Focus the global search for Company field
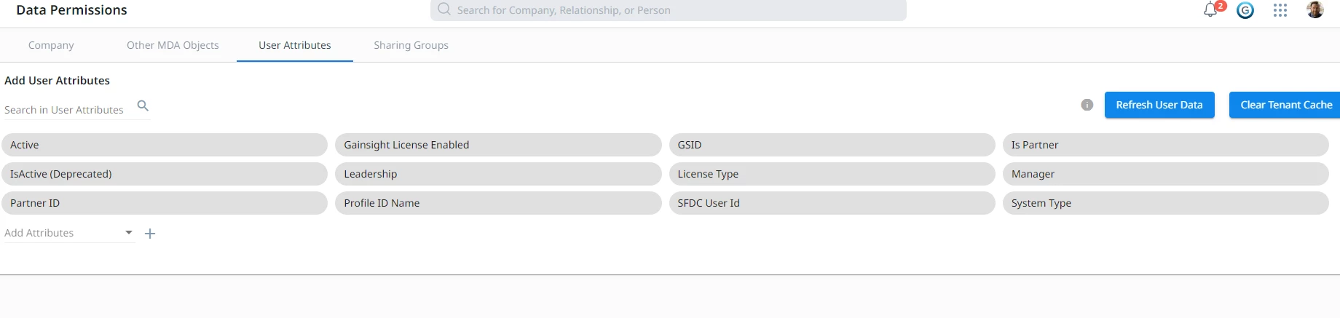 (669, 10)
